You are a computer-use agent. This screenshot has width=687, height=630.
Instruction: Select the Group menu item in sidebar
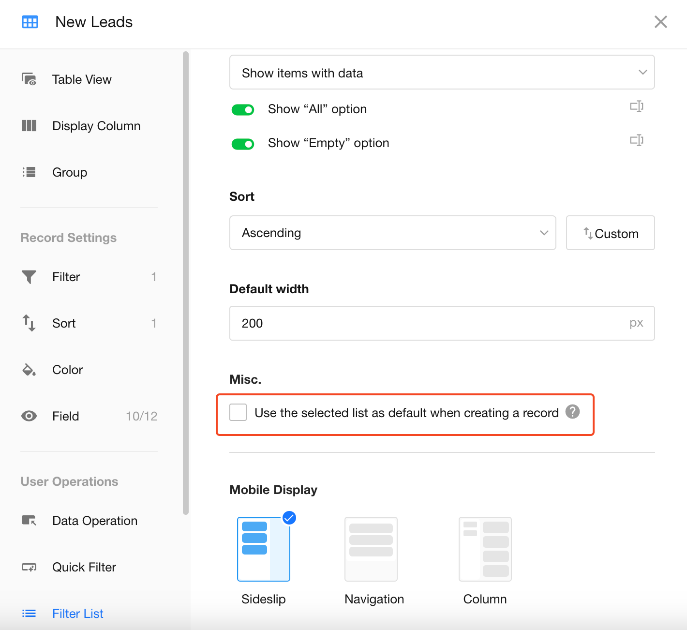(70, 172)
